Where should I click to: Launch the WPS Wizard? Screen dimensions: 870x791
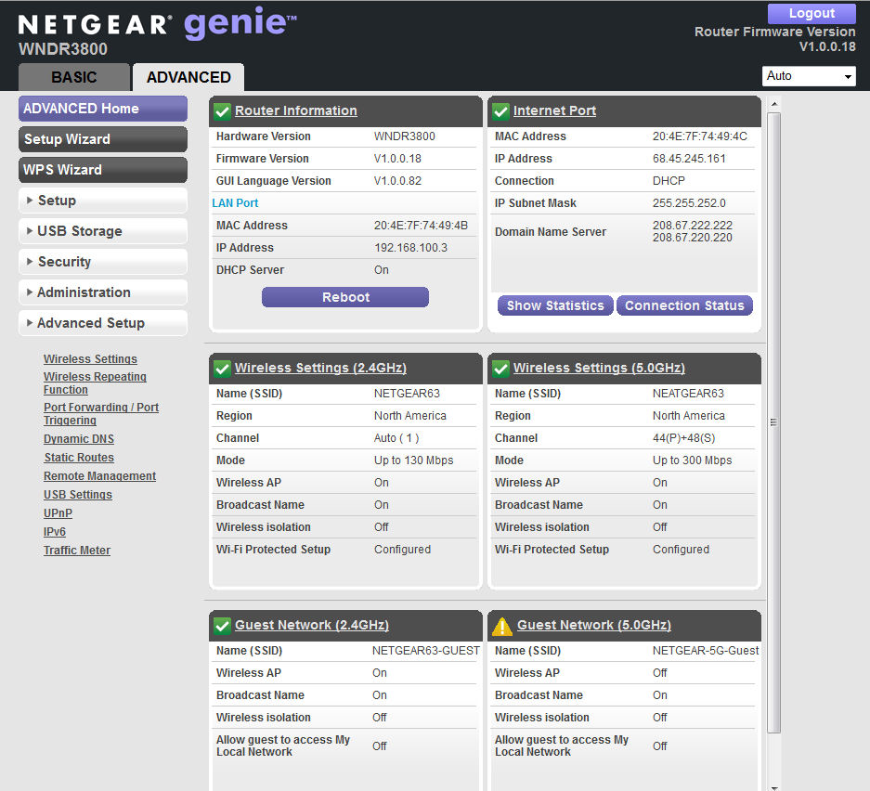click(x=103, y=169)
